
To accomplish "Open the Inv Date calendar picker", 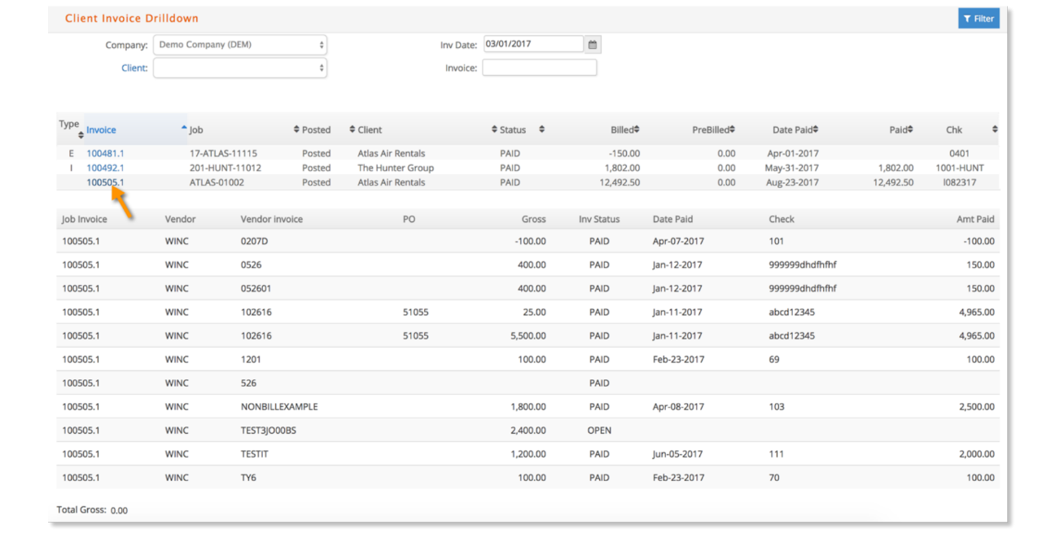I will (x=593, y=45).
